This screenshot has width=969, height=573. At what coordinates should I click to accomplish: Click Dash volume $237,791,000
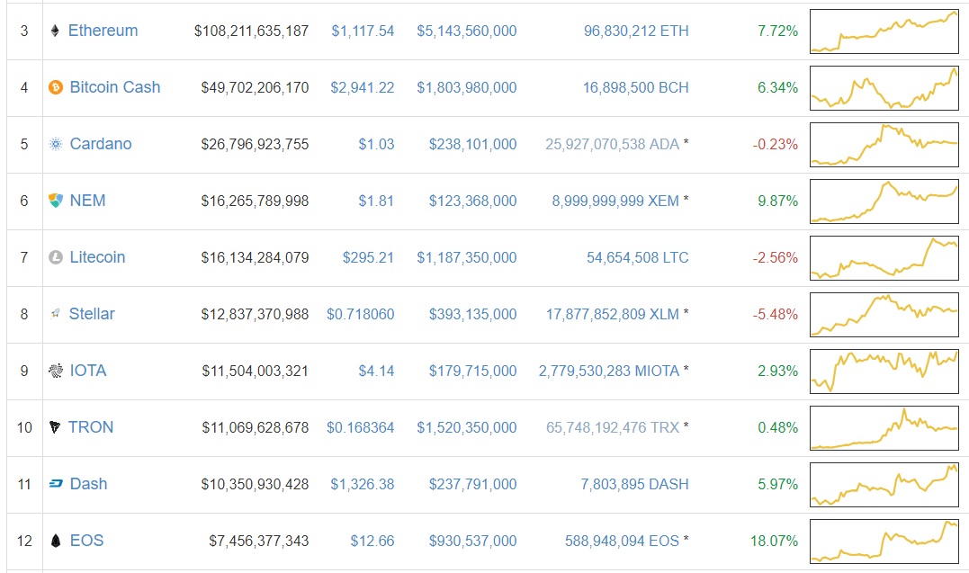(x=472, y=484)
